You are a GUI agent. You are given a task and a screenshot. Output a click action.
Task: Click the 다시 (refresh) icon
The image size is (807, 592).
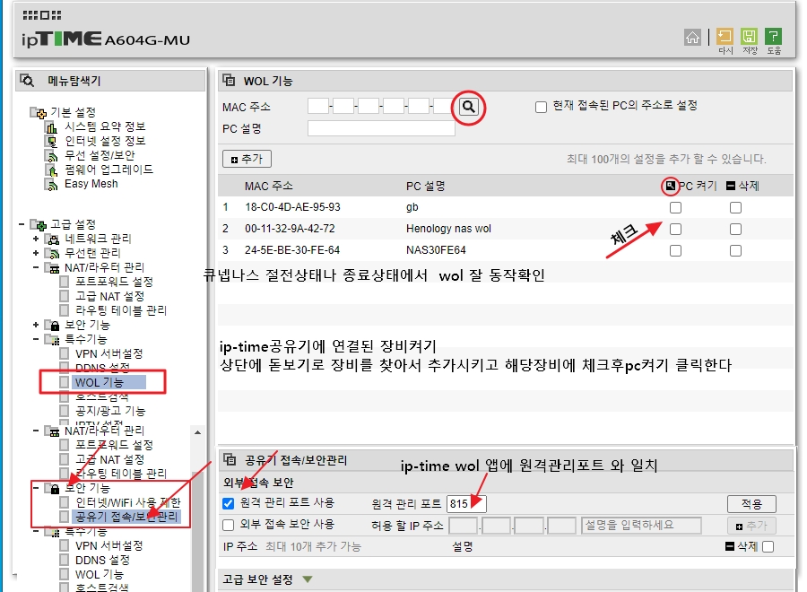[x=725, y=37]
